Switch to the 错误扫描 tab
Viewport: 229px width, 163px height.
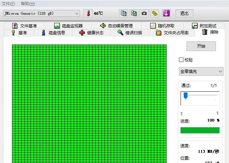(x=130, y=33)
